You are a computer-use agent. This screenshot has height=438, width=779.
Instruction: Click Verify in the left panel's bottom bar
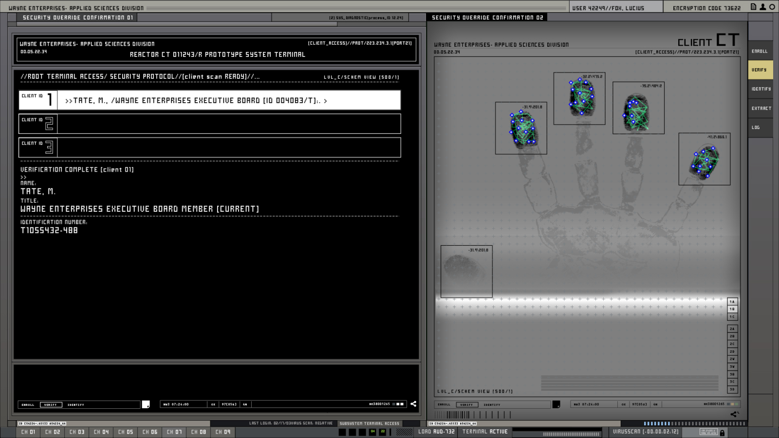tap(51, 405)
